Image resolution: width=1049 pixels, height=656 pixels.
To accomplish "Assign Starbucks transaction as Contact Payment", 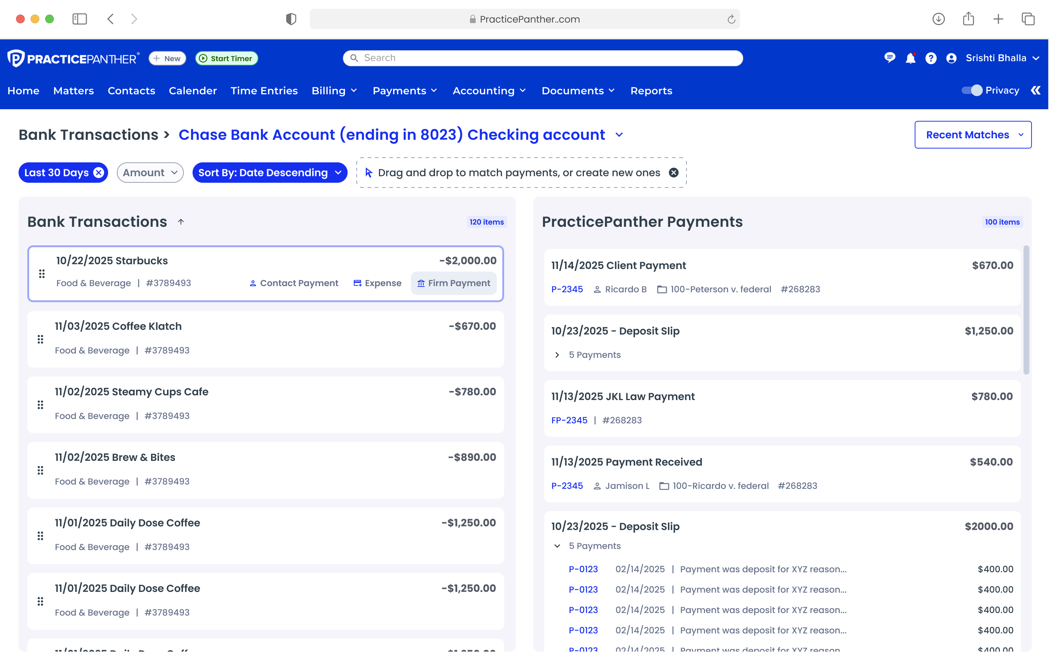I will click(x=294, y=283).
